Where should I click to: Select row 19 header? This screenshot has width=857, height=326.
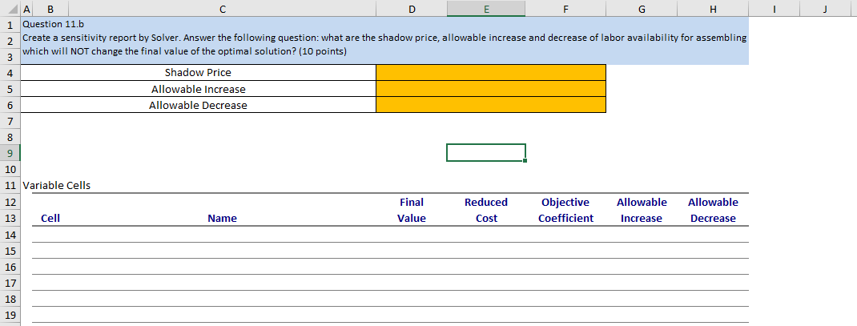(10, 315)
